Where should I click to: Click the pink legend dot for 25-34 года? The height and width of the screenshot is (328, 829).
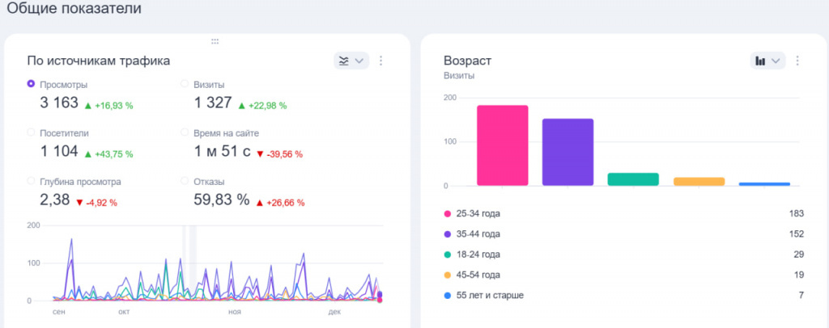[448, 214]
